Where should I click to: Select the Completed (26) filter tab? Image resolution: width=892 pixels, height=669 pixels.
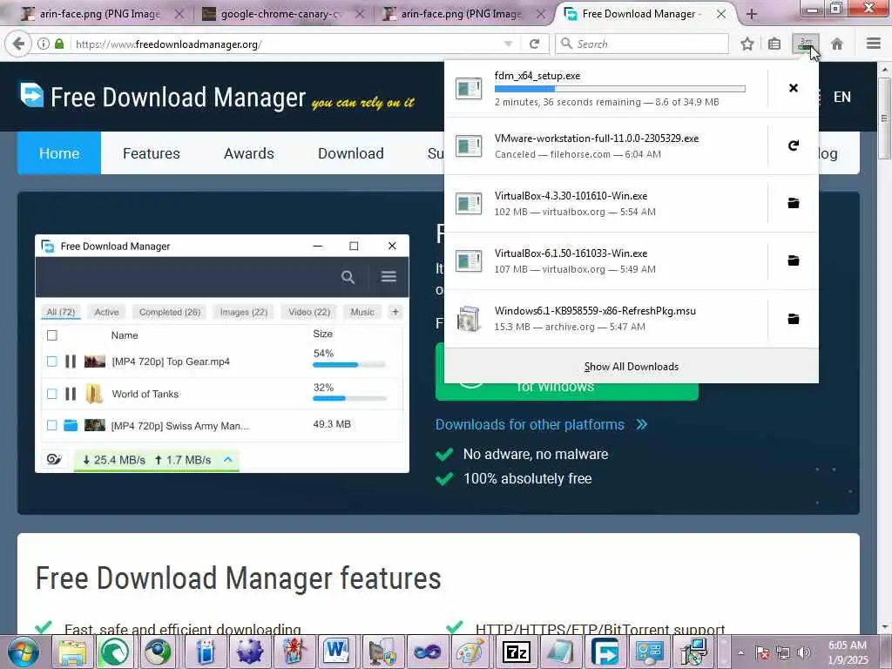[170, 312]
